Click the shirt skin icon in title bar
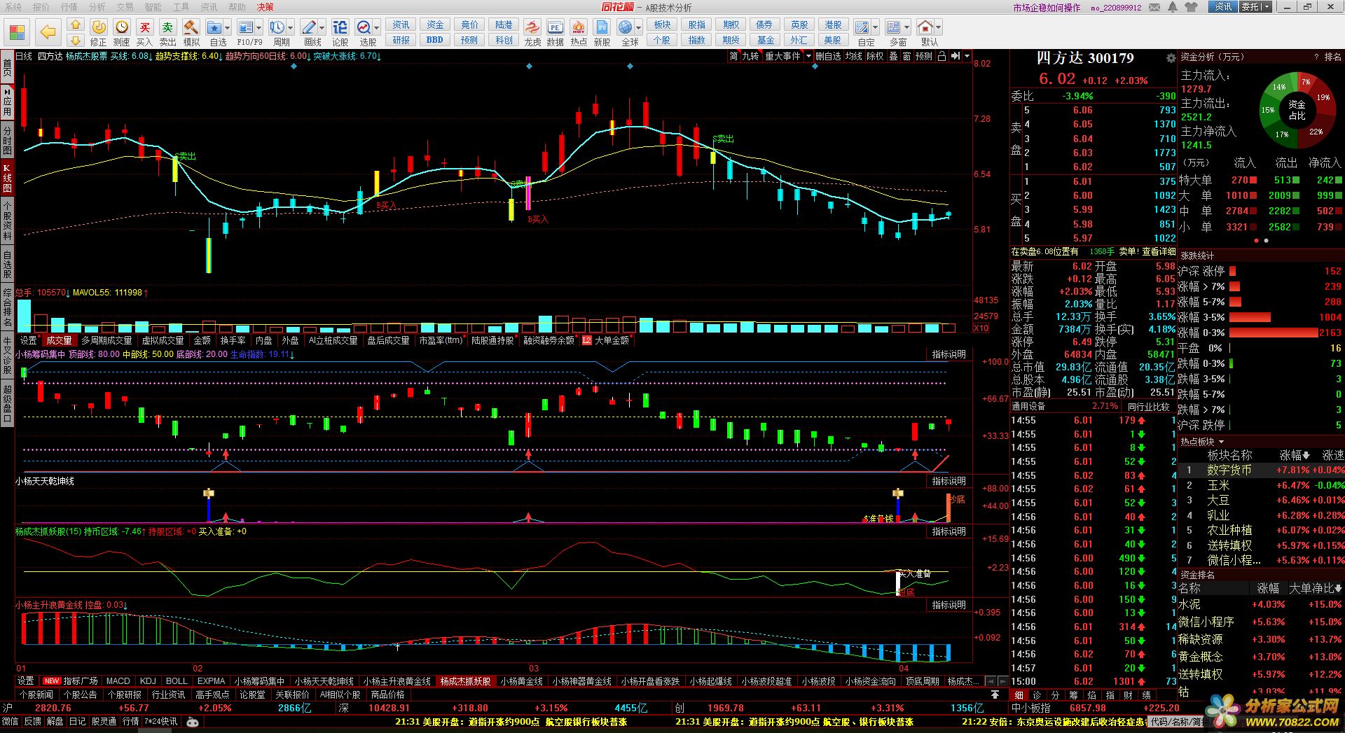The width and height of the screenshot is (1345, 733). pos(1192,7)
